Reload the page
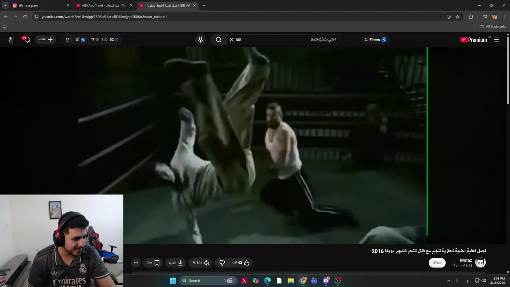 tap(25, 17)
